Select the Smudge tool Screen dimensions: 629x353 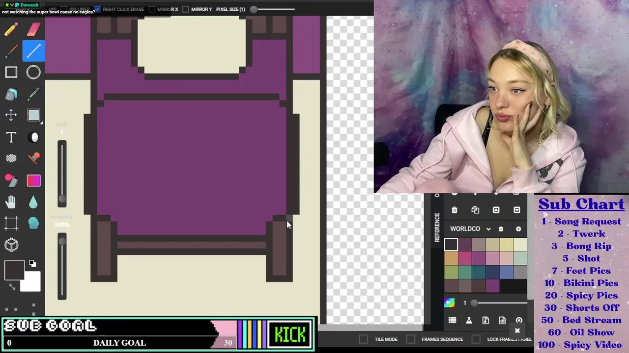click(33, 223)
